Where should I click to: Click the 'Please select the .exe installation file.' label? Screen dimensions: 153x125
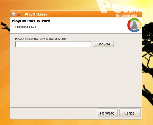click(41, 39)
